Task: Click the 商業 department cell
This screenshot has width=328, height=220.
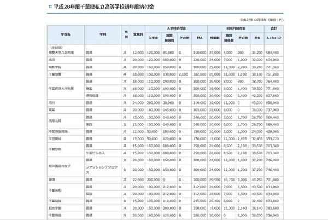Action: coord(103,89)
